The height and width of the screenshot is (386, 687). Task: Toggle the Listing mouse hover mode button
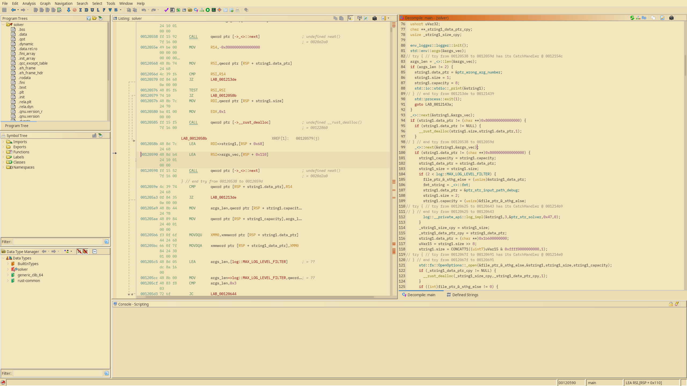pyautogui.click(x=350, y=18)
